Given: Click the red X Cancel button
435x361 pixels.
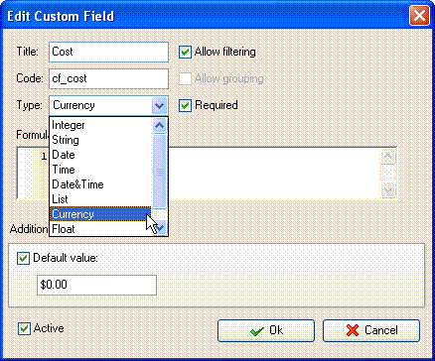Looking at the screenshot, I should 371,330.
